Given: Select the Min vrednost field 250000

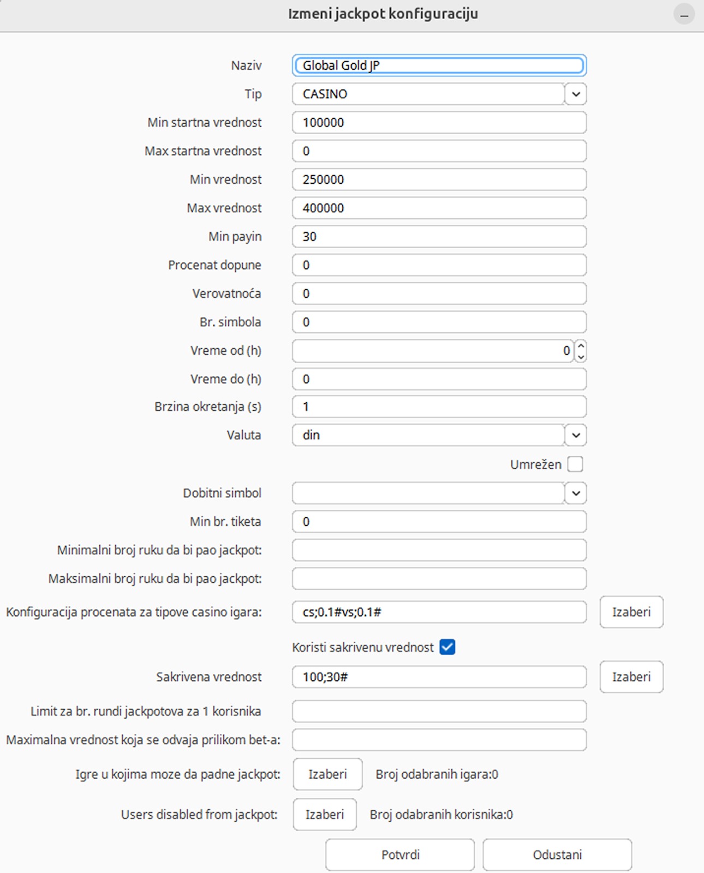Looking at the screenshot, I should (x=439, y=180).
